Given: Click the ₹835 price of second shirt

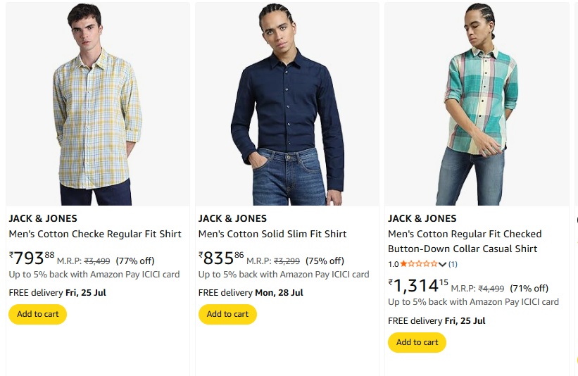Looking at the screenshot, I should coord(221,258).
